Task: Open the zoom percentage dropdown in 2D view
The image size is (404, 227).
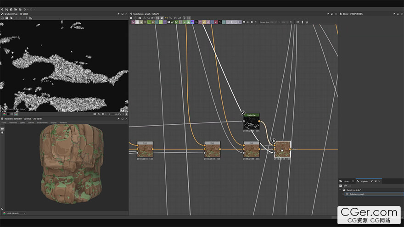Action: click(x=123, y=114)
